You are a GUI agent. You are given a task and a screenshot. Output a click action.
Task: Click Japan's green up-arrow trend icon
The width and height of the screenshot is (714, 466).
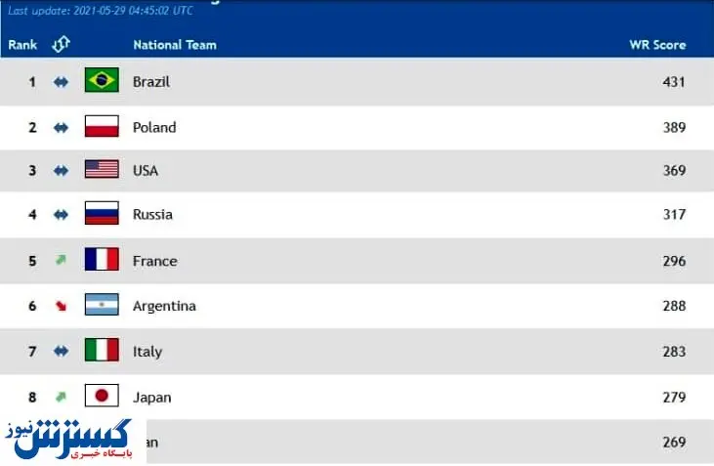click(x=61, y=396)
